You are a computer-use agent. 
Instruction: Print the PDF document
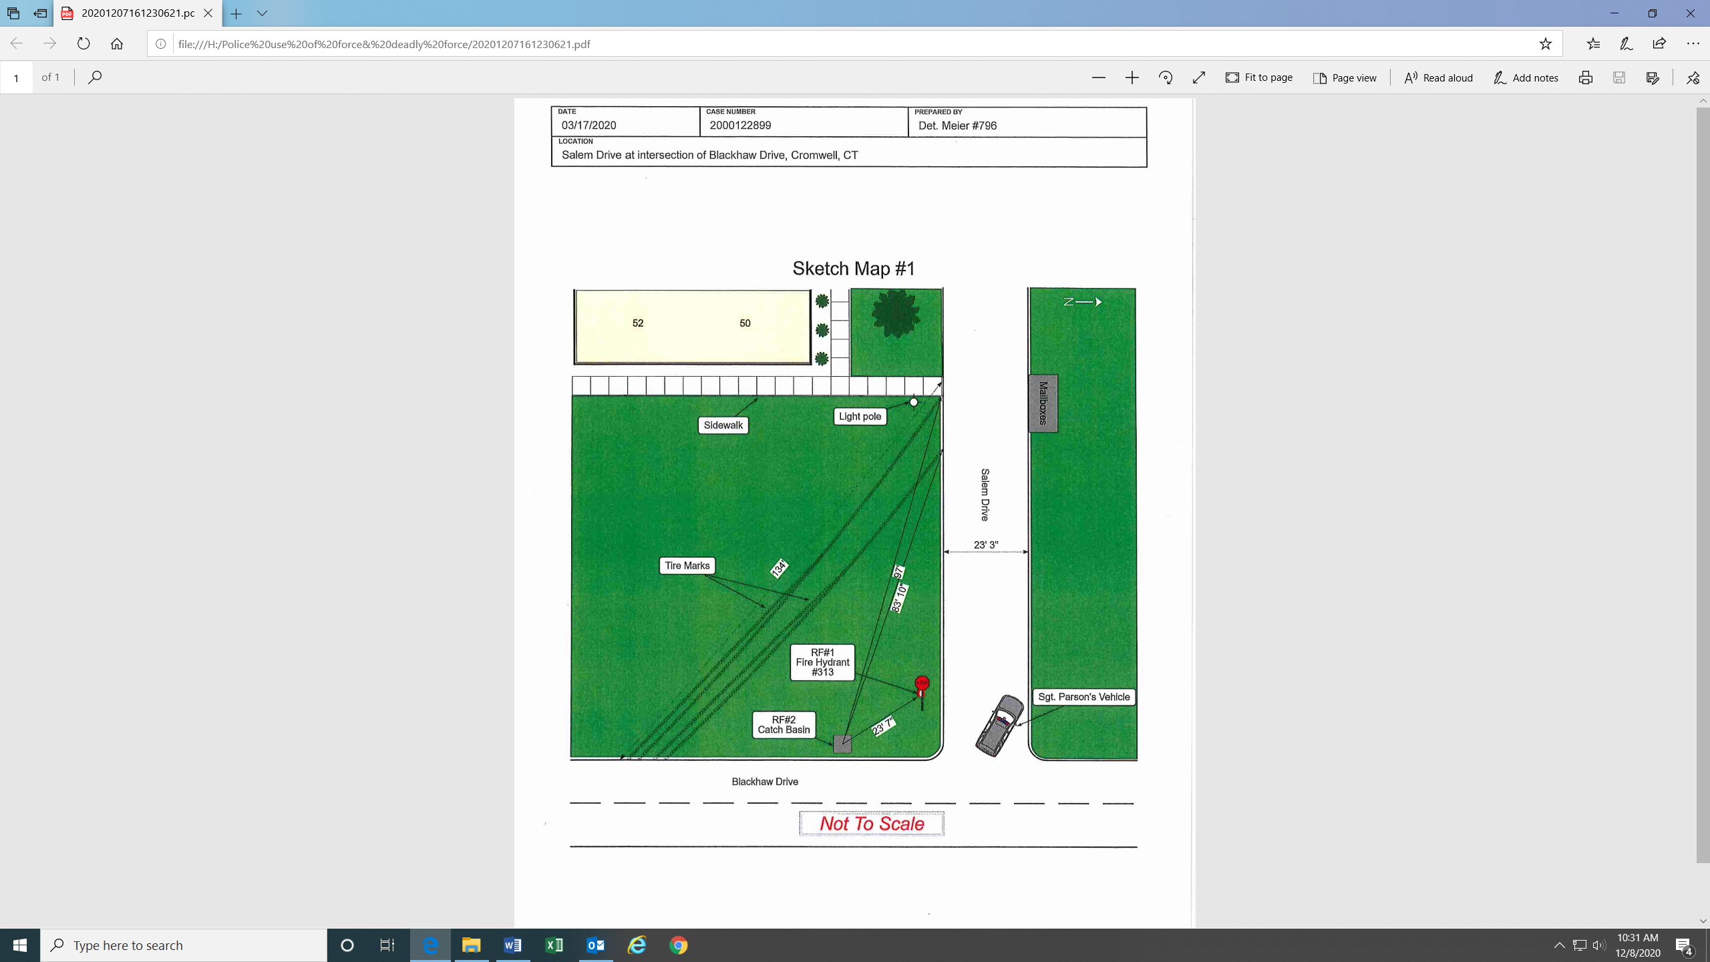(1586, 77)
